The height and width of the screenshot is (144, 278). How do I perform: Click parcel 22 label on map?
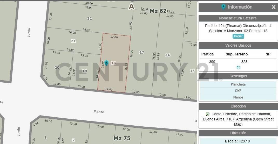(90, 18)
